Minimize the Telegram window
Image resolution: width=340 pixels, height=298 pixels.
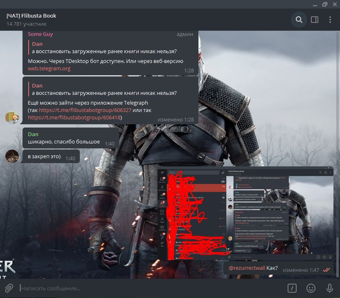(x=315, y=4)
